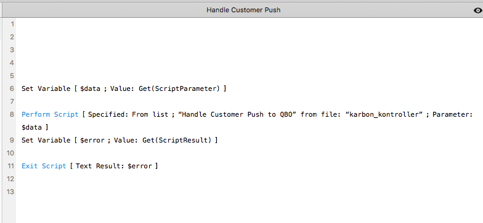Click the Get(ScriptParameter) value text
Image resolution: width=483 pixels, height=223 pixels.
point(179,88)
